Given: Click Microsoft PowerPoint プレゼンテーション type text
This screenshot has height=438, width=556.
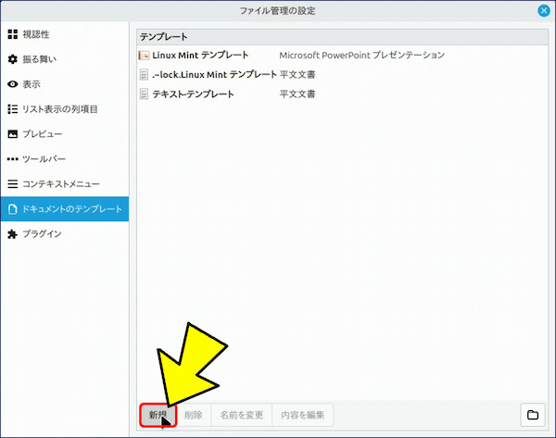Looking at the screenshot, I should coord(362,56).
